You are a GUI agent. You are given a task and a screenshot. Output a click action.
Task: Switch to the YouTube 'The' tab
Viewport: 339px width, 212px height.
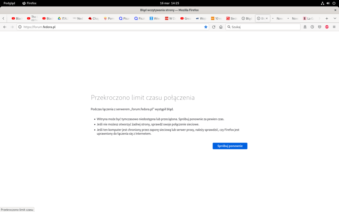pyautogui.click(x=32, y=19)
